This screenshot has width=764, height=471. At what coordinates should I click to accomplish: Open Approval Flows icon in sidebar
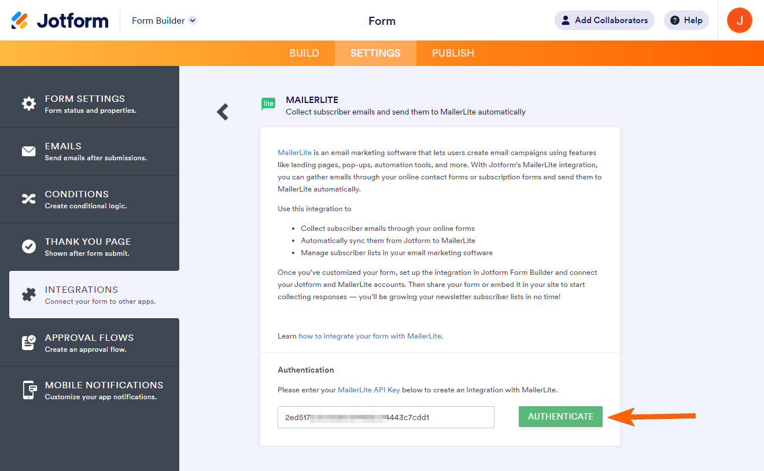(29, 343)
